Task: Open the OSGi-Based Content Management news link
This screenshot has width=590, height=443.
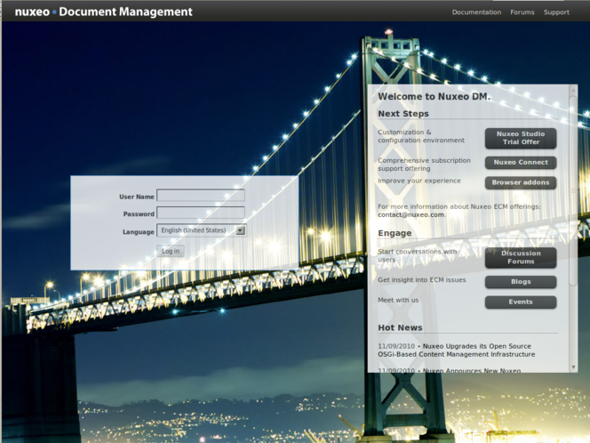Action: [457, 354]
